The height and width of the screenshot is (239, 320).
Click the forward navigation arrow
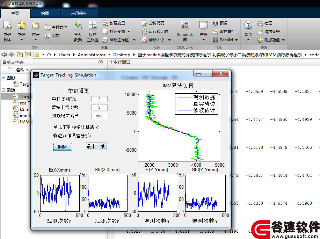click(x=12, y=55)
